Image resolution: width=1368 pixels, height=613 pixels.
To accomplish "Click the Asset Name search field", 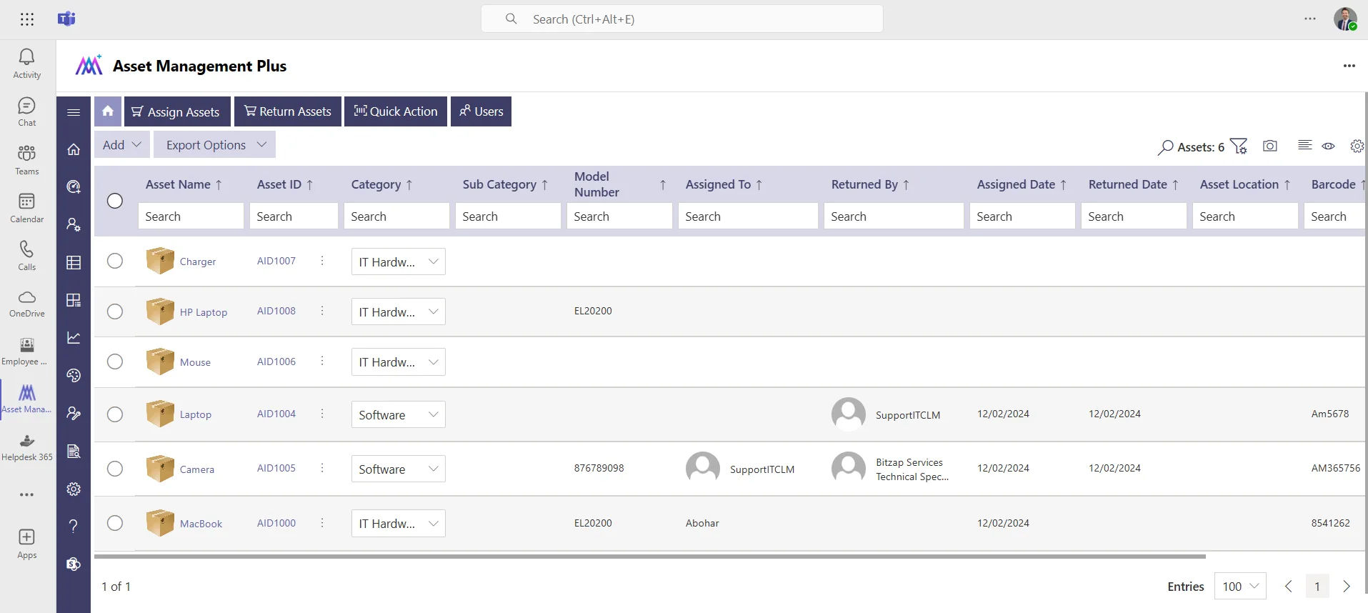I will 191,216.
